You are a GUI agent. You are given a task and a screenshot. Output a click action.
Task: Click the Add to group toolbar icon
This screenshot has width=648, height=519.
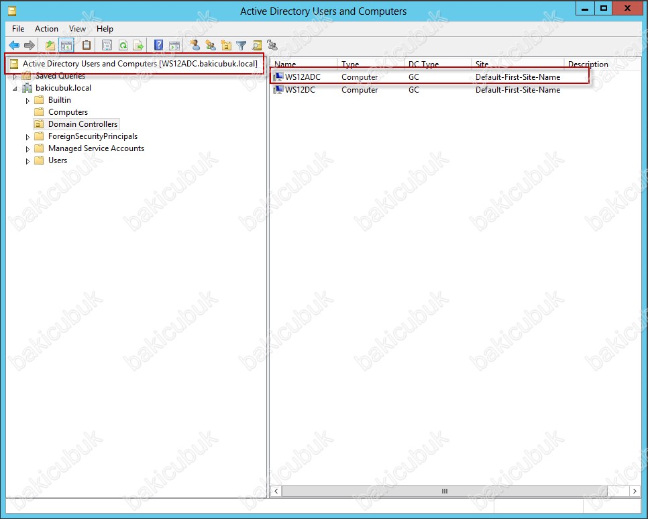tap(272, 45)
